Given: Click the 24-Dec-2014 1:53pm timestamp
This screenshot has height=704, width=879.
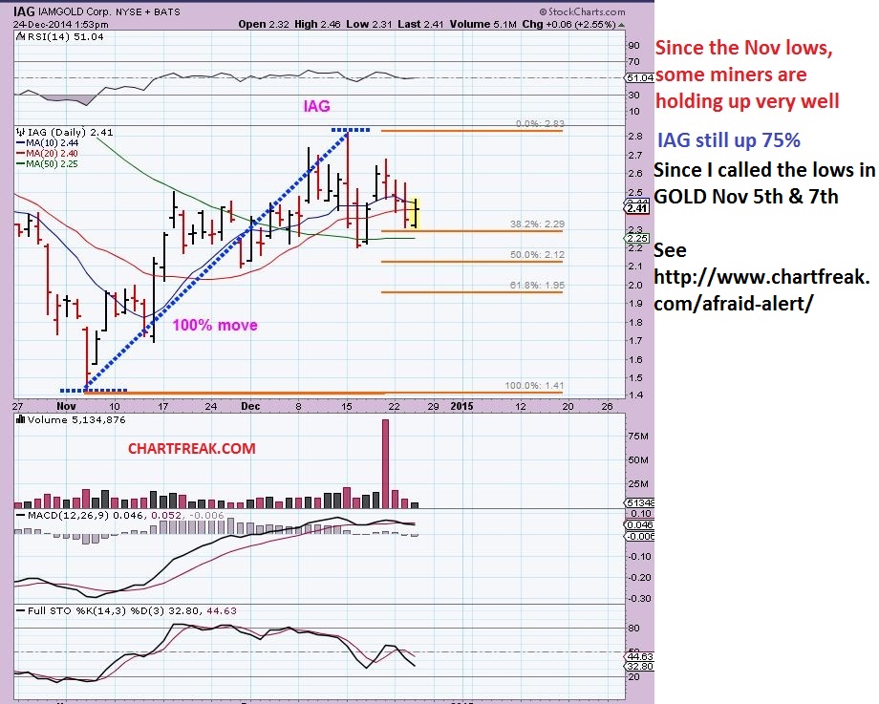Looking at the screenshot, I should click(60, 25).
